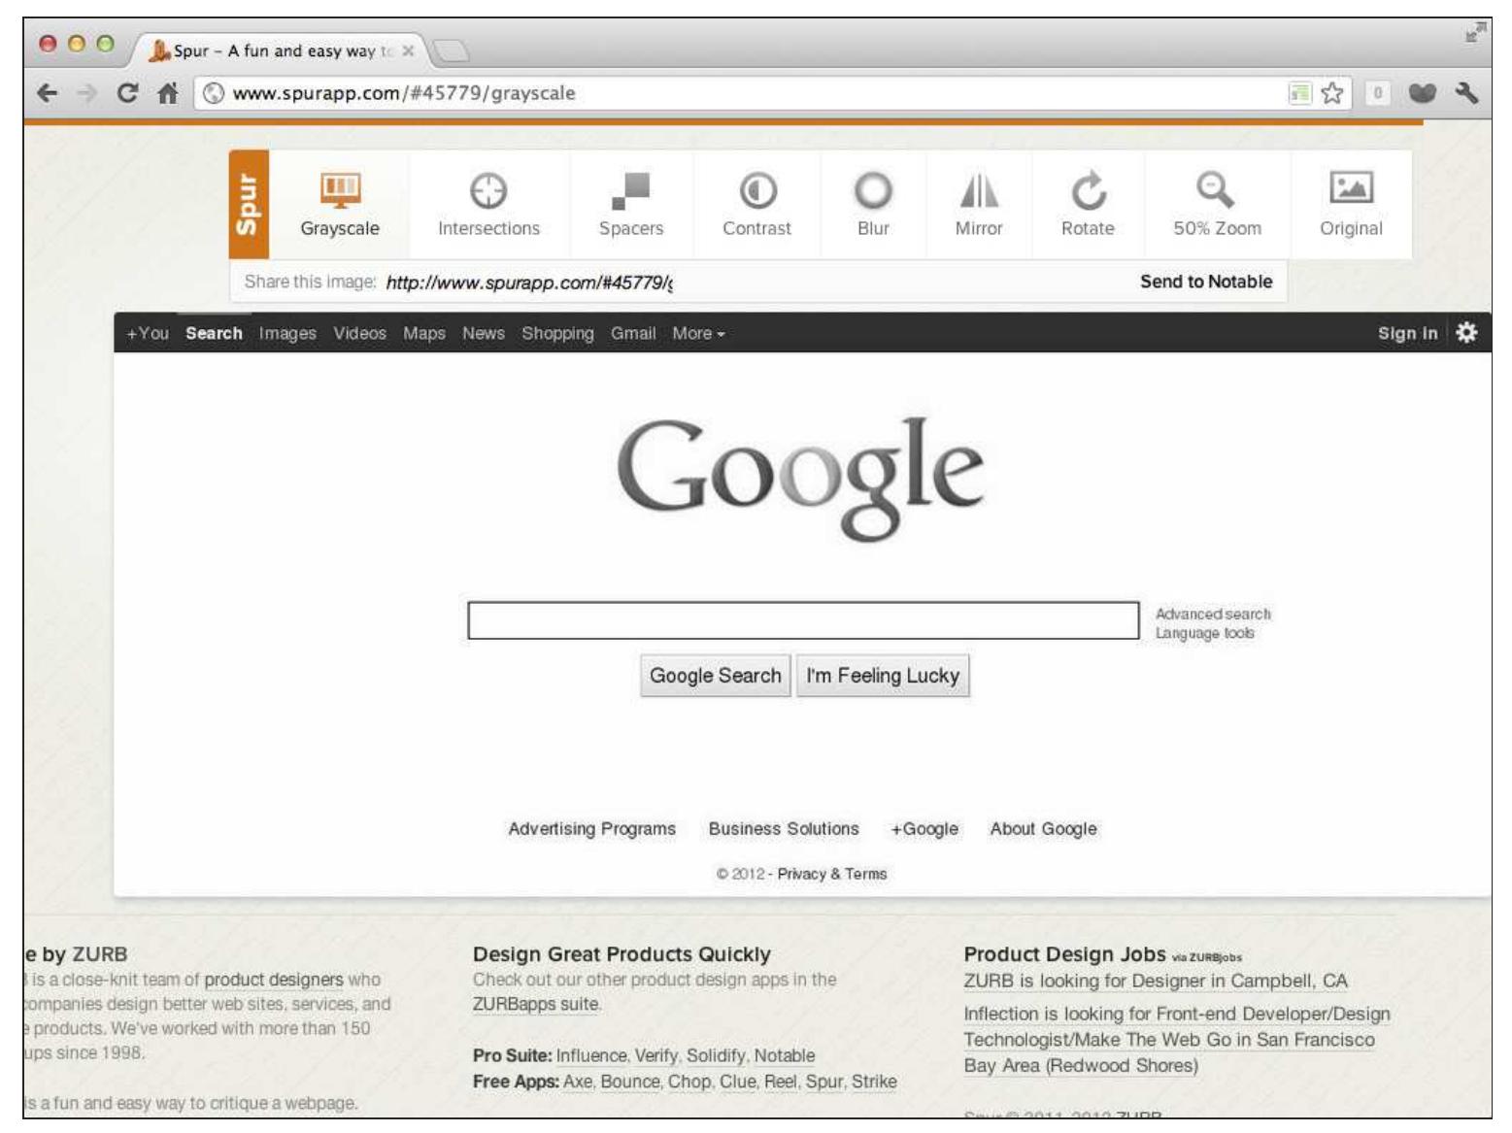This screenshot has width=1512, height=1133.
Task: Rotate the image using the Rotate icon
Action: [1088, 203]
